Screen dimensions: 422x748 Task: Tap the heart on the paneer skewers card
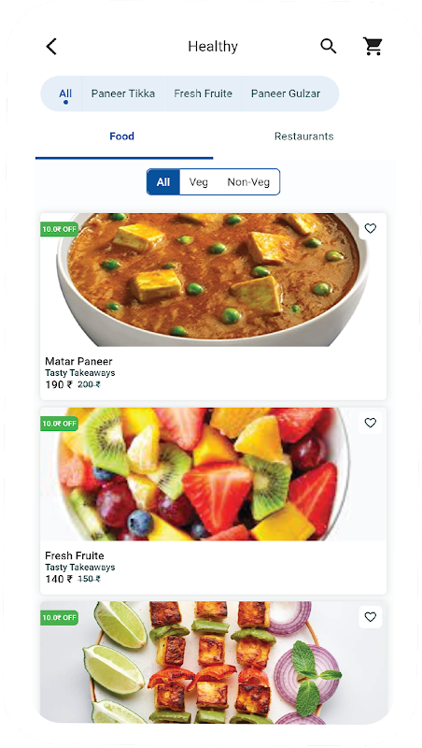point(370,617)
